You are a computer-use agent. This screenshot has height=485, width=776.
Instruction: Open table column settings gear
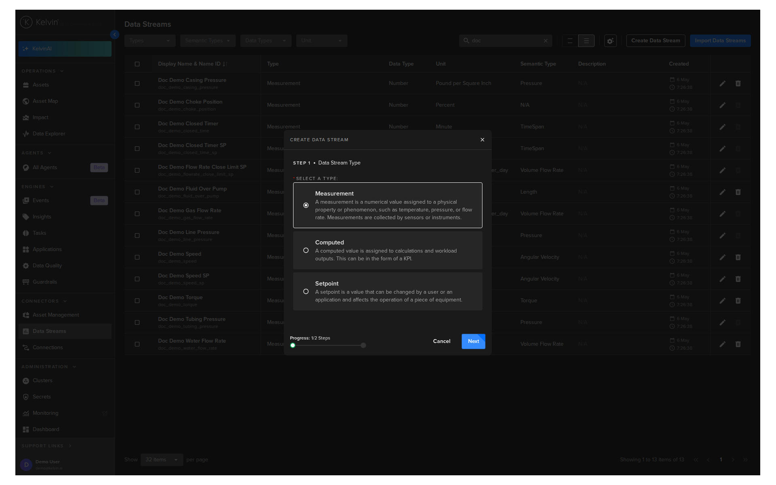point(610,41)
